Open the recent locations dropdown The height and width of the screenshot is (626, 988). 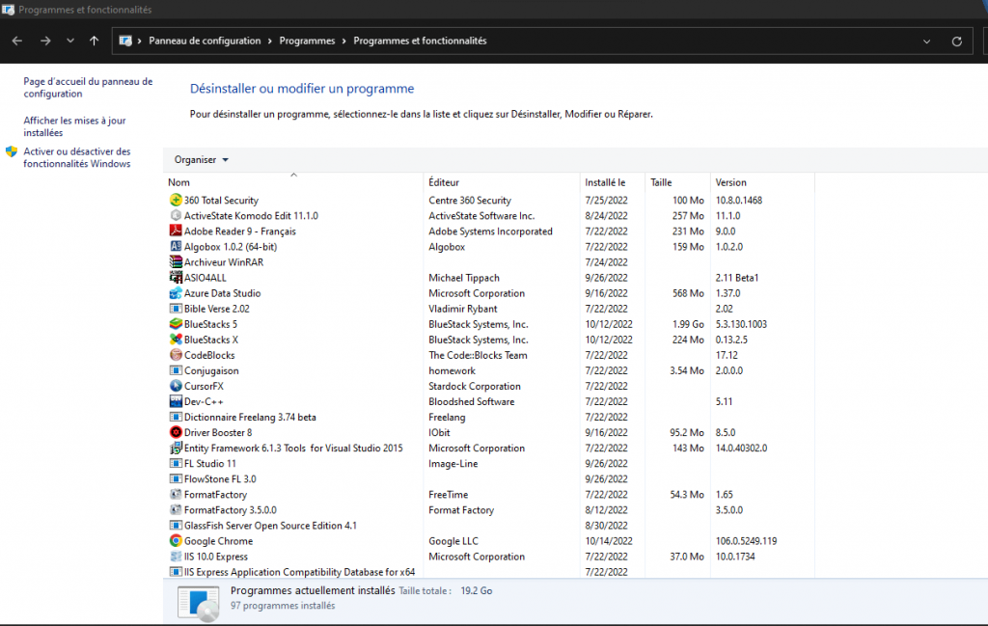point(69,41)
